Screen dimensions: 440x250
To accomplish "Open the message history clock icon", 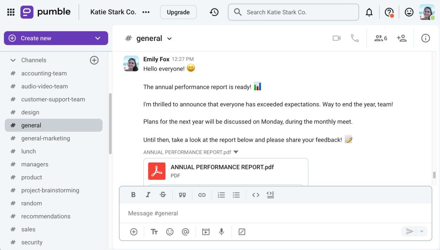I will [214, 12].
